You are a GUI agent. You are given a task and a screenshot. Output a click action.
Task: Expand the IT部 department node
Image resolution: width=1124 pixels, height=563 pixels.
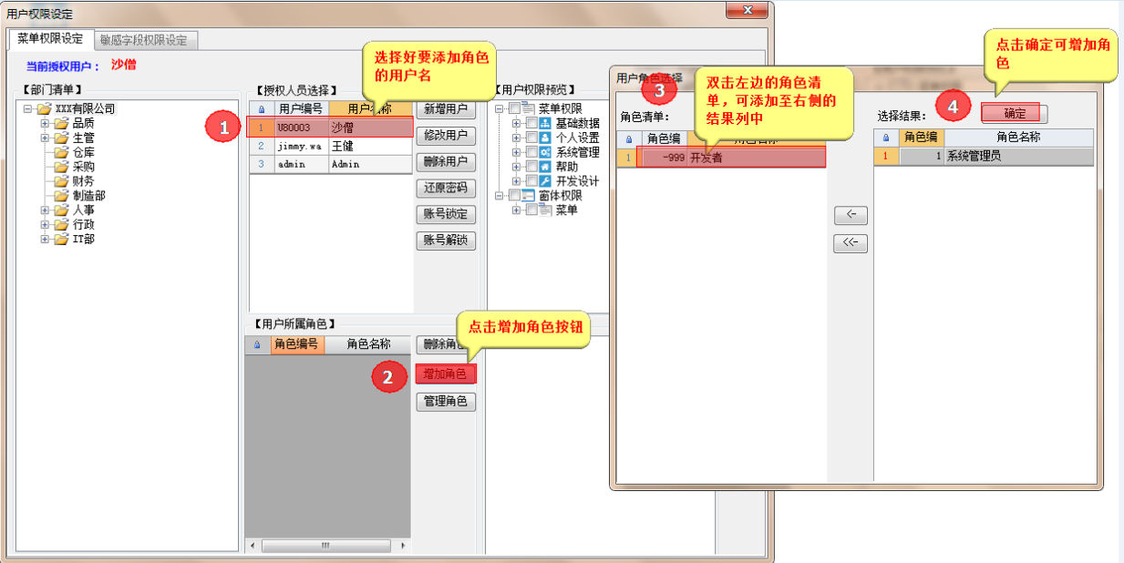coord(46,240)
